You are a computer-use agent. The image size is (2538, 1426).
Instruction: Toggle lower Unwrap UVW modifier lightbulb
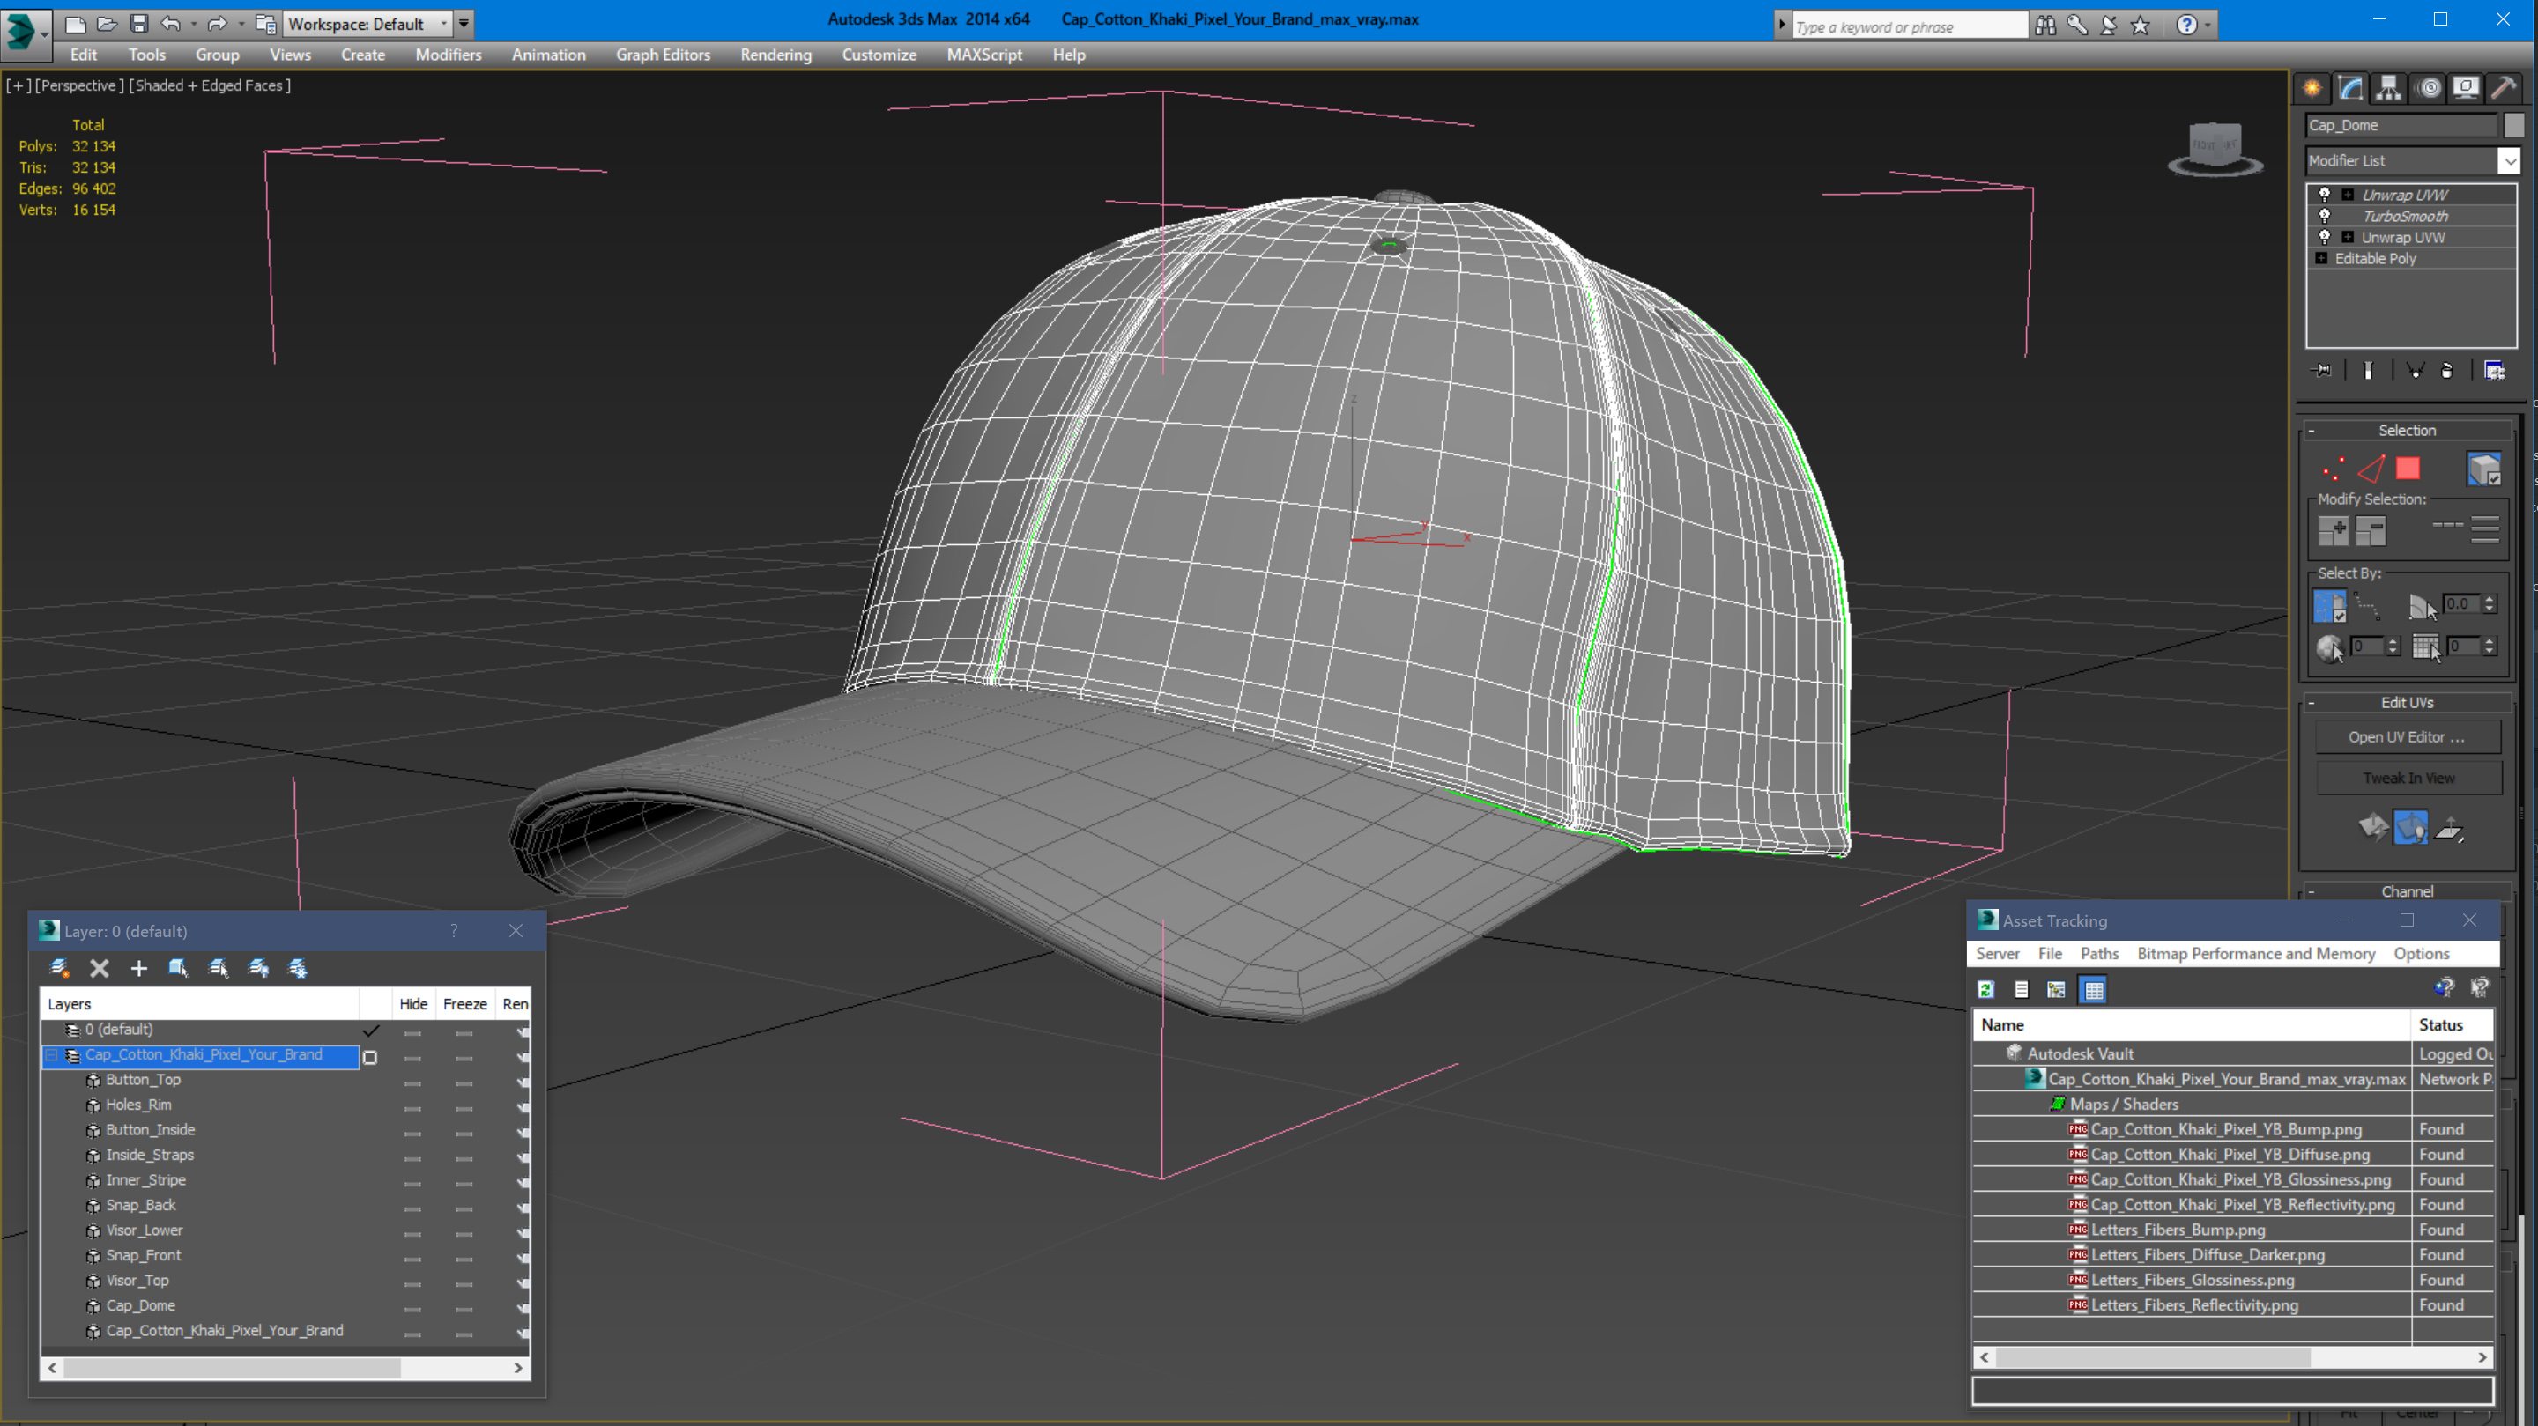[x=2324, y=237]
